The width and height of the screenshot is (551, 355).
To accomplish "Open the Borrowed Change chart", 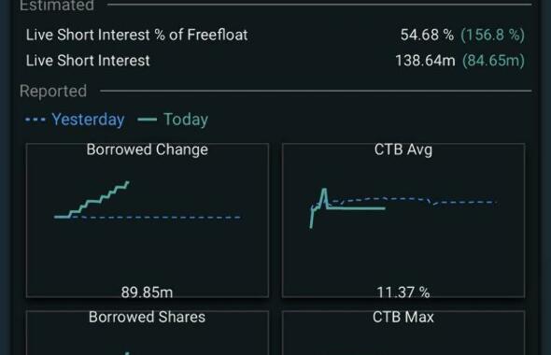I will coord(148,220).
